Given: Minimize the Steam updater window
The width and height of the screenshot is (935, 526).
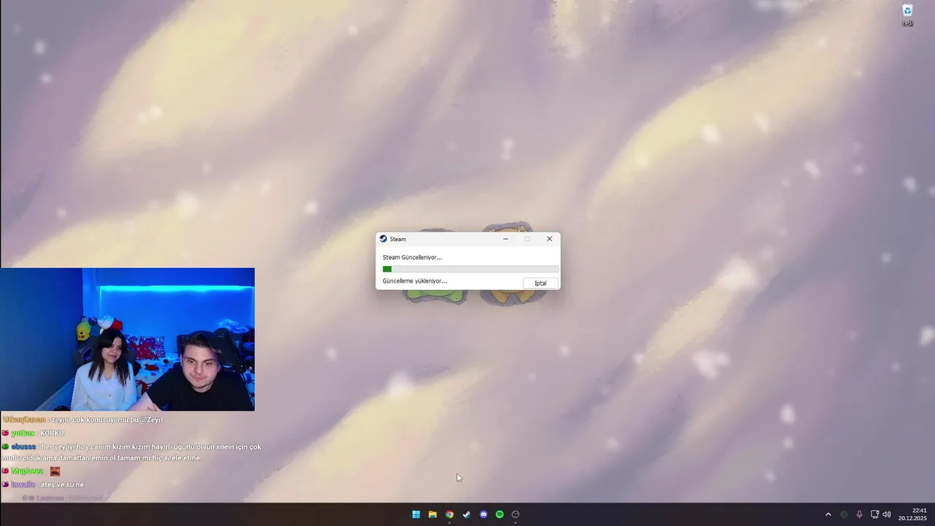Looking at the screenshot, I should coord(505,239).
